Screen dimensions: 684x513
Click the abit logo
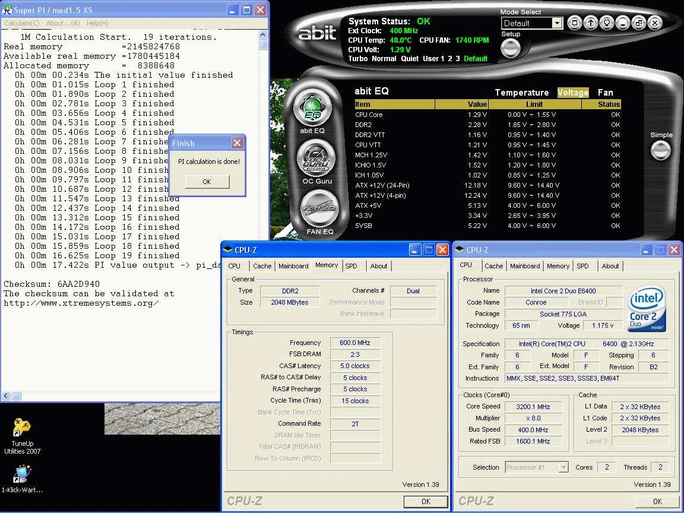(316, 32)
